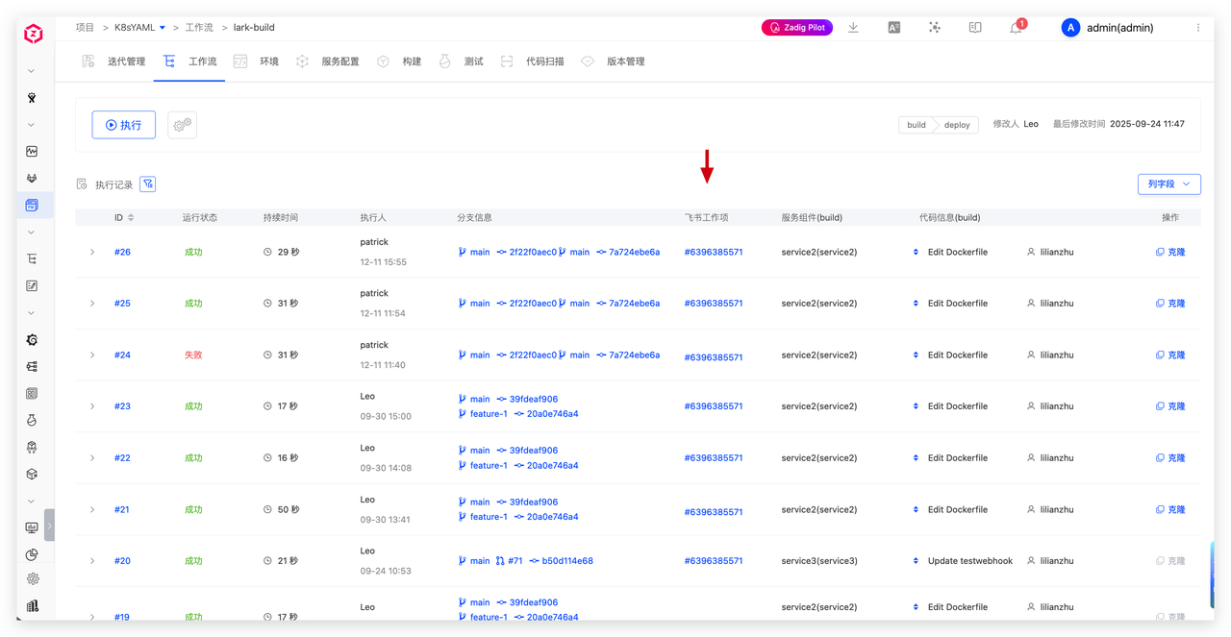Clone task #25 via 克隆 link
The image size is (1231, 637).
point(1170,304)
